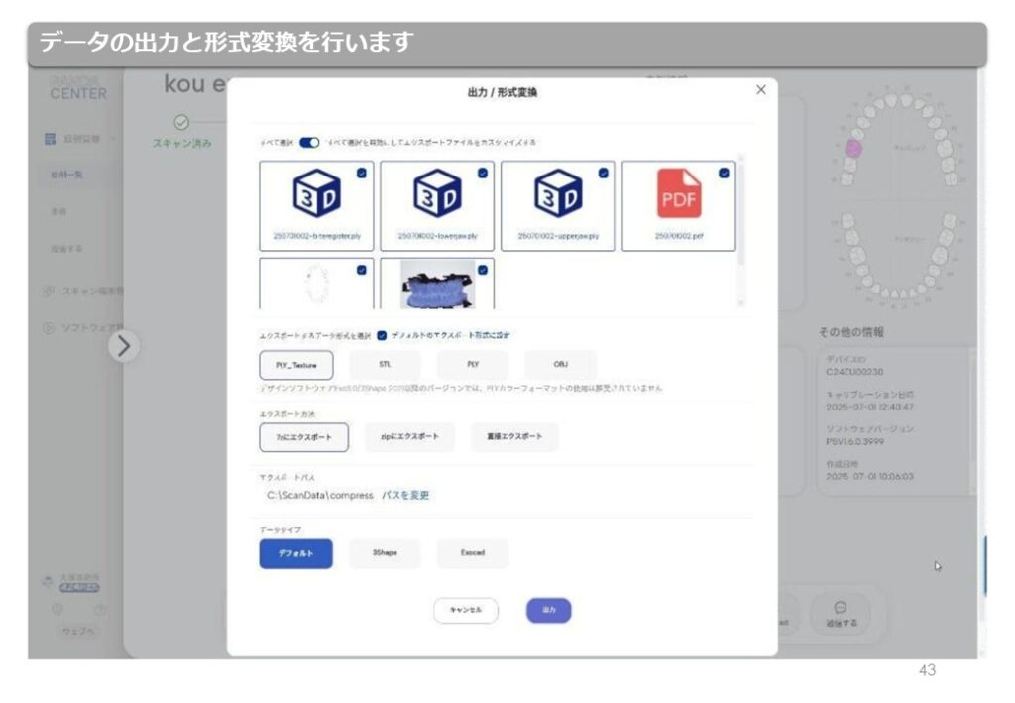This screenshot has height=703, width=1015.
Task: Uncheck the checkbox on the PDF file card
Action: (x=724, y=173)
